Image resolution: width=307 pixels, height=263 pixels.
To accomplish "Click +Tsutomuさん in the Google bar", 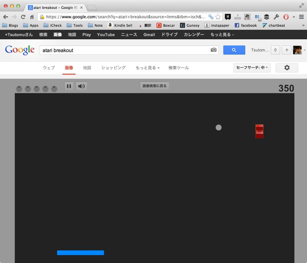I will point(19,35).
